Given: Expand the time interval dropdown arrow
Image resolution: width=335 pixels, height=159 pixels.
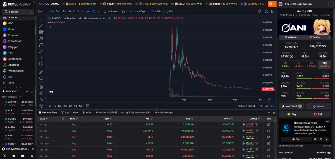Looking at the screenshot, I should click(82, 11).
